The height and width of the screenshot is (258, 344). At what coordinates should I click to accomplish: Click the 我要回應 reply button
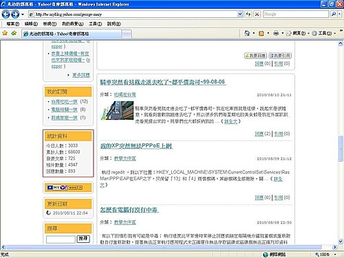(255, 56)
